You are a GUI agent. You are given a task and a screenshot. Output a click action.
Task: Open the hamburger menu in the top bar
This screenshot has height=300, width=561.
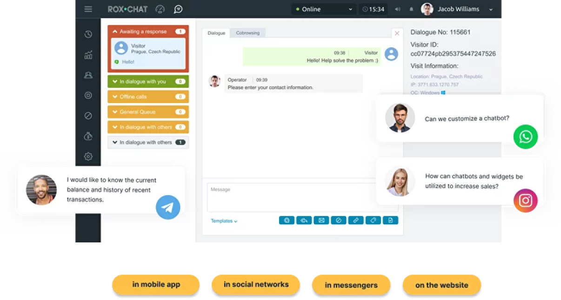(88, 9)
